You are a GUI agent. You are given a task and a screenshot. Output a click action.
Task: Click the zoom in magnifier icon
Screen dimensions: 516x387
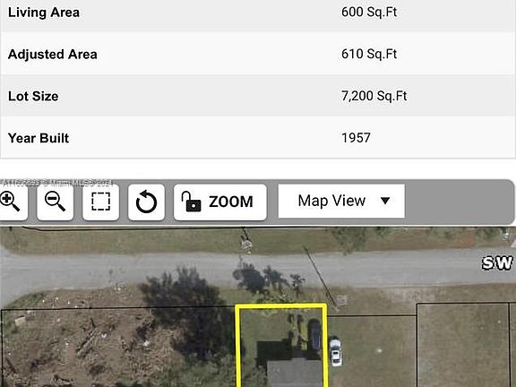(10, 202)
